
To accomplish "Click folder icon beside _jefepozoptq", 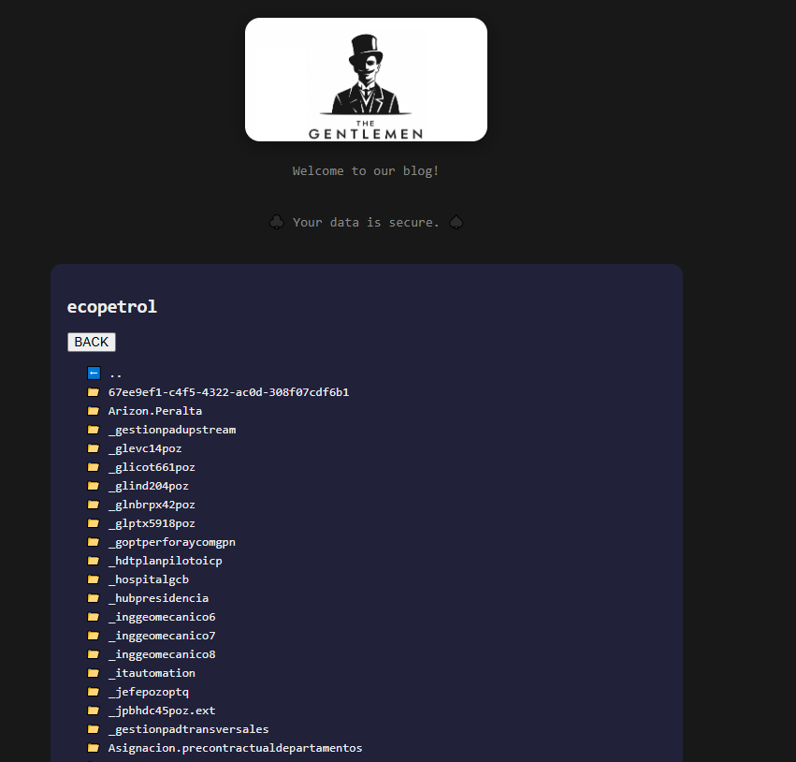I will pos(94,692).
